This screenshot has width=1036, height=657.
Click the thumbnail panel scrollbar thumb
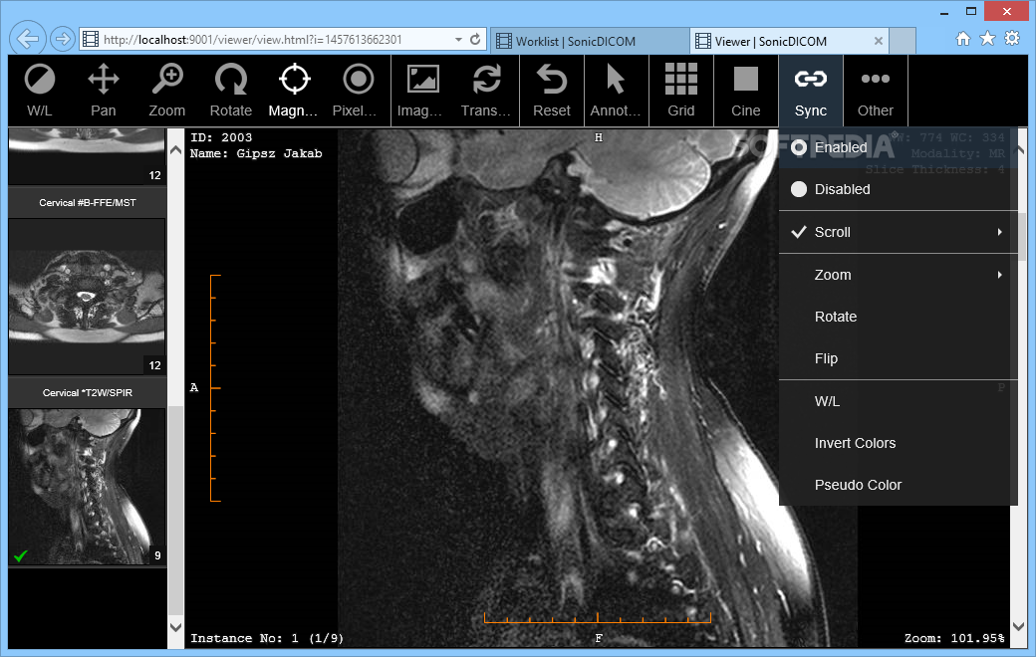tap(175, 510)
